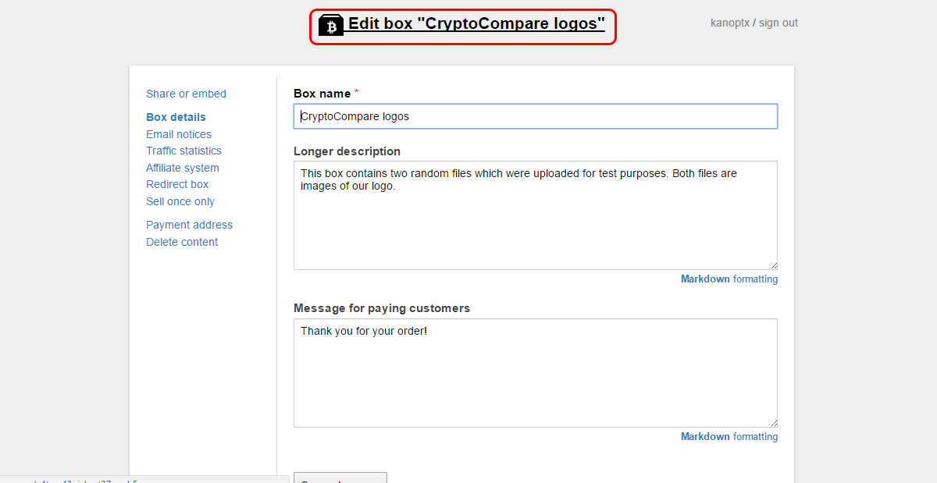
Task: Focus the Box name input field
Action: (536, 116)
